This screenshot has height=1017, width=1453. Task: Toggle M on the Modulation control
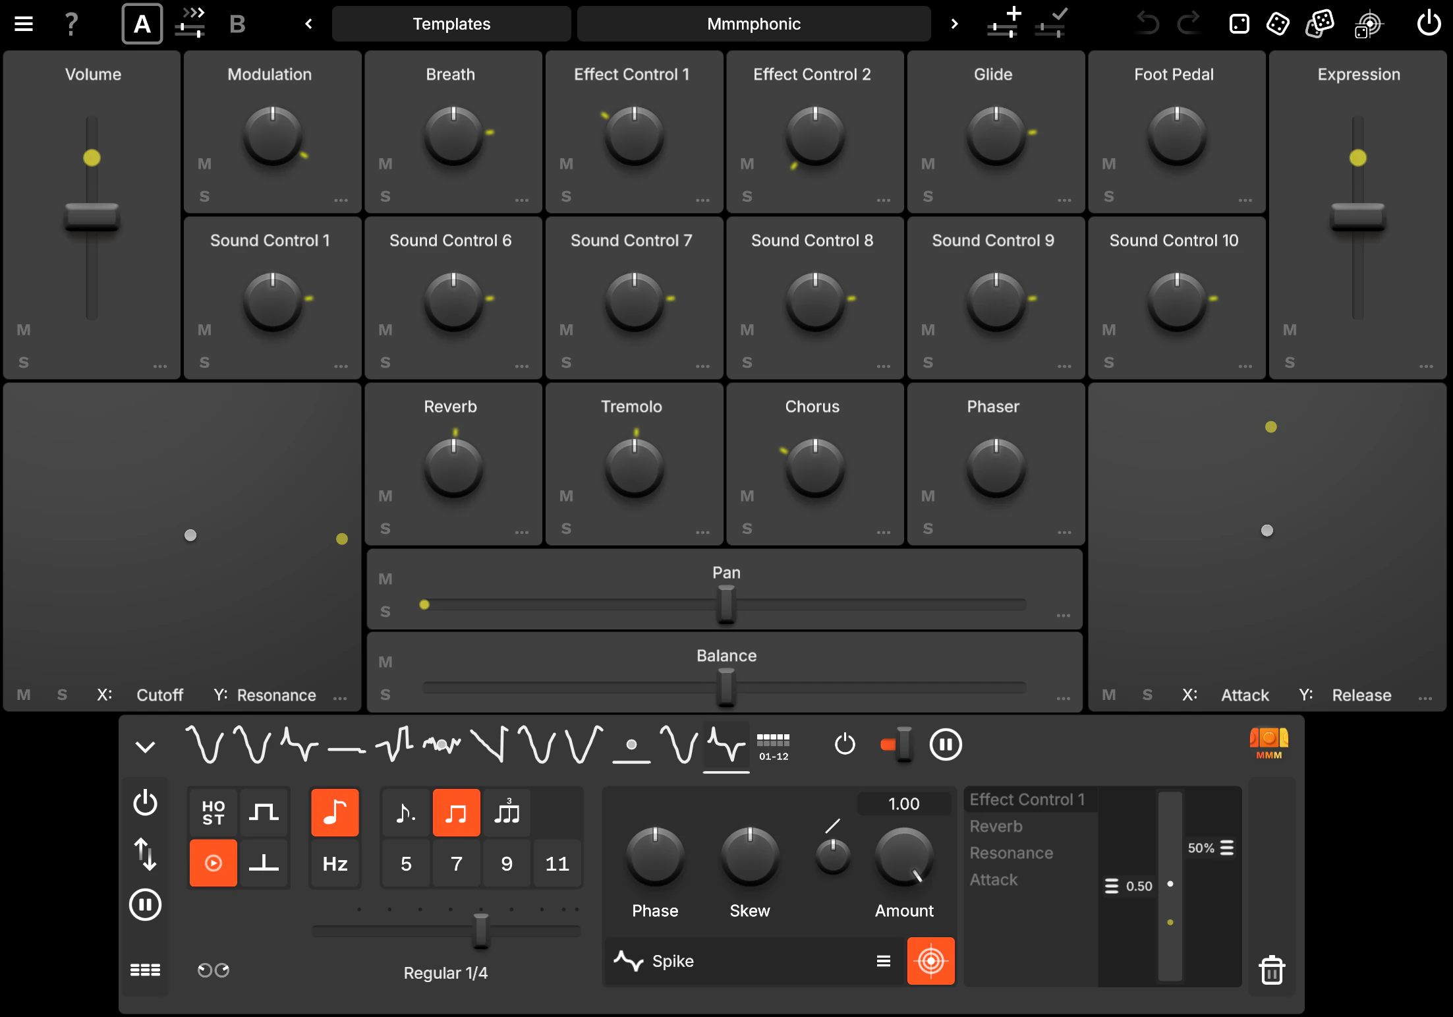pos(204,163)
